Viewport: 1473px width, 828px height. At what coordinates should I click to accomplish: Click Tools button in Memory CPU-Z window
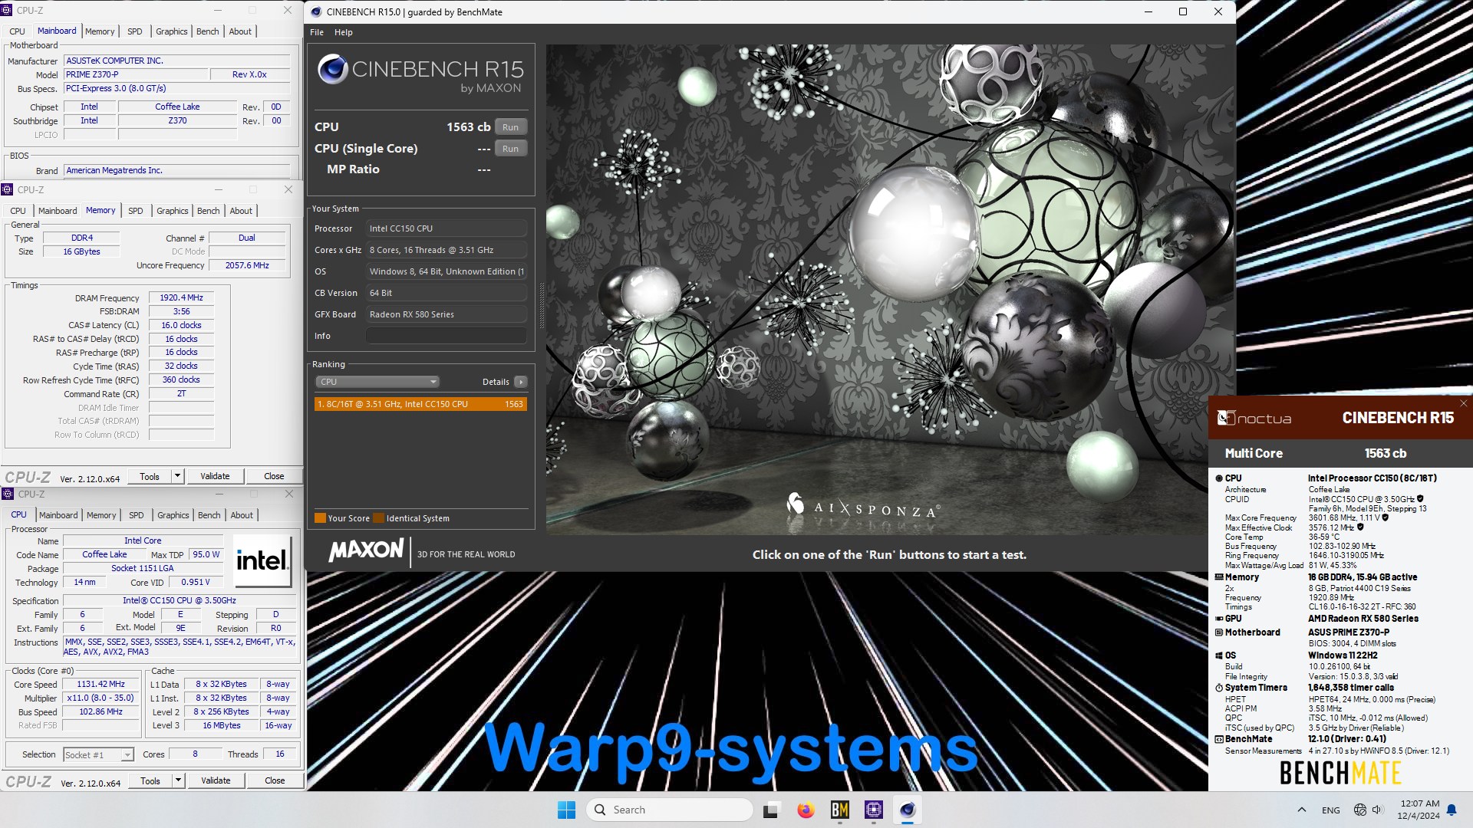pos(150,476)
